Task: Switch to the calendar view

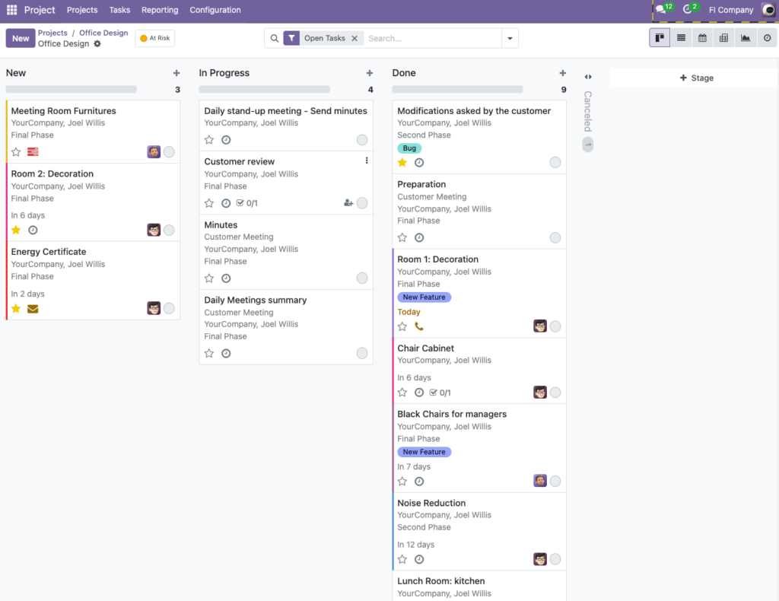Action: coord(702,38)
